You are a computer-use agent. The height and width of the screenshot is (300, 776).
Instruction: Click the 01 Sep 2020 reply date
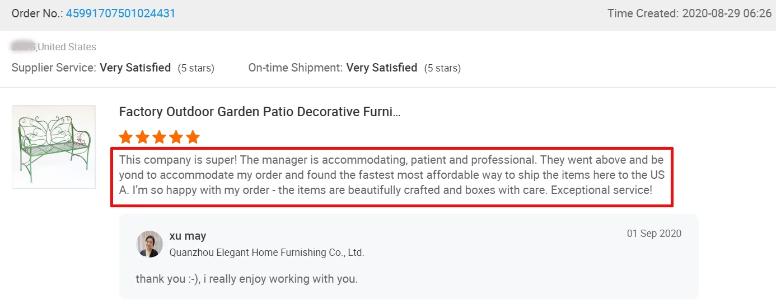pos(654,234)
